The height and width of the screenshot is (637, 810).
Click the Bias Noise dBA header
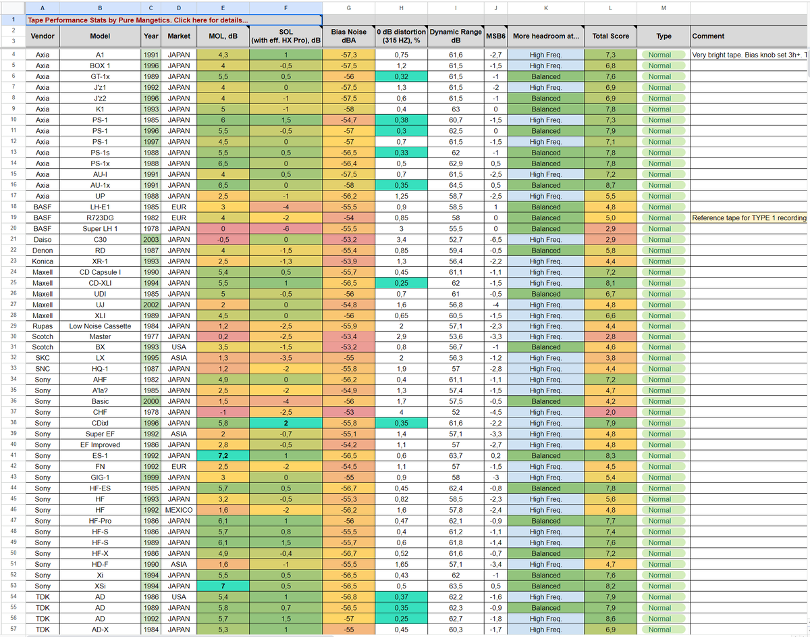click(x=348, y=36)
